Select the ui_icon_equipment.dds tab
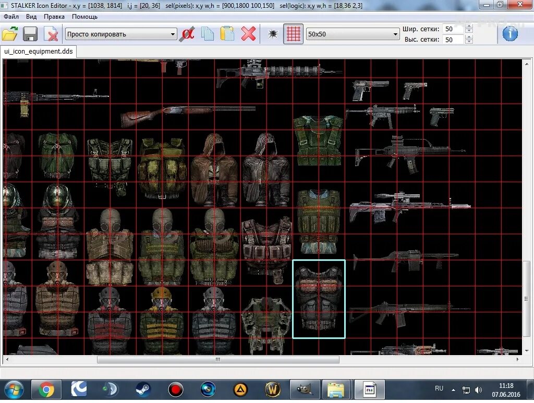This screenshot has height=403, width=534. point(39,52)
